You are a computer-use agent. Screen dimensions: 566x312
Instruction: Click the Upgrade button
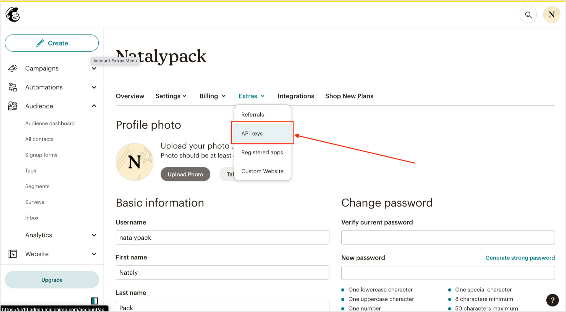(x=52, y=280)
